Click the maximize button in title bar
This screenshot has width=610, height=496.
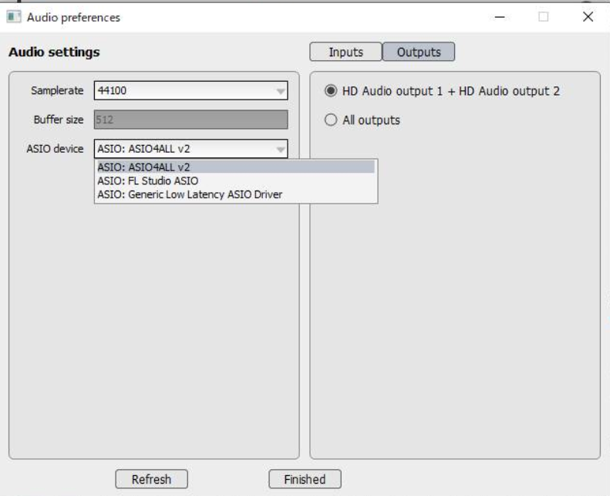[x=544, y=17]
